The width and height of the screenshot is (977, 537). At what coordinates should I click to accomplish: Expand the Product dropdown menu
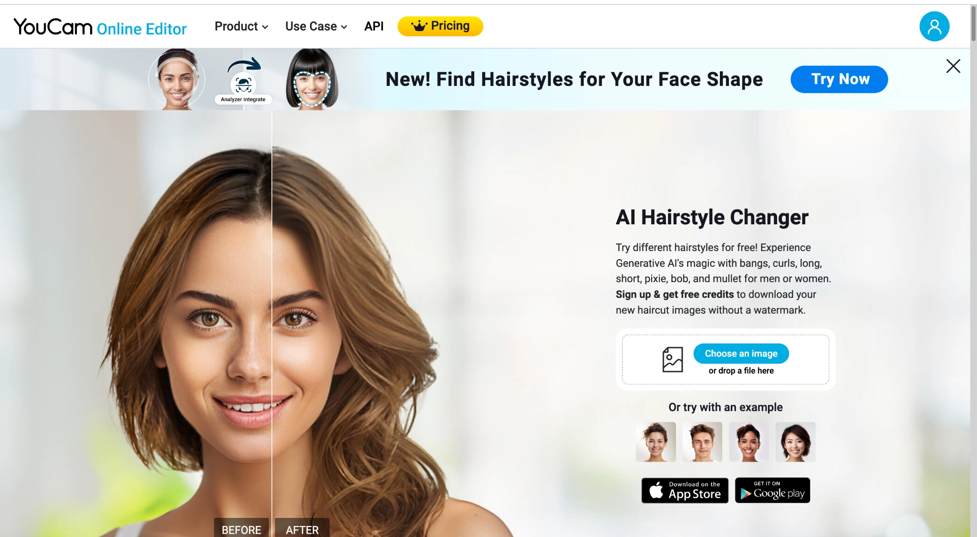[240, 26]
